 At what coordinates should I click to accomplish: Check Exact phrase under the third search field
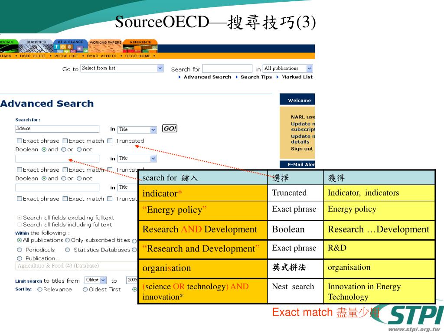tap(19, 199)
